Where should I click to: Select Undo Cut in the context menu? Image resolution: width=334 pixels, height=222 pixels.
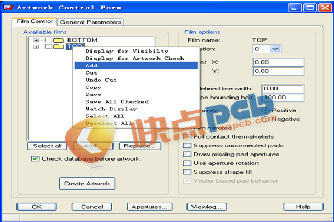point(136,80)
